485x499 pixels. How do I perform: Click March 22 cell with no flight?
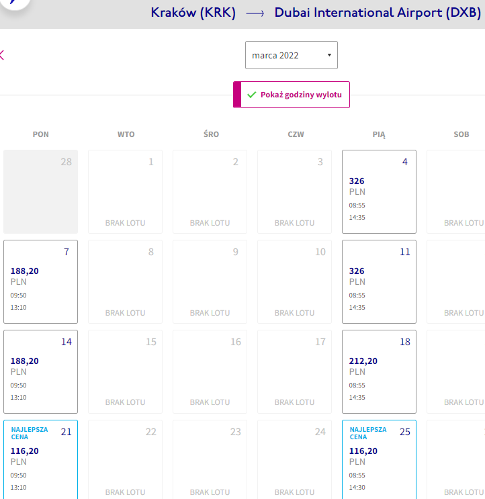click(x=125, y=459)
